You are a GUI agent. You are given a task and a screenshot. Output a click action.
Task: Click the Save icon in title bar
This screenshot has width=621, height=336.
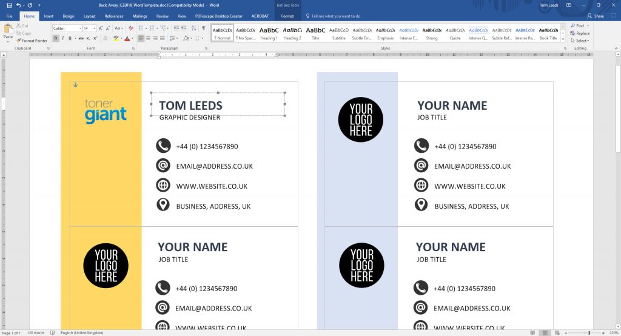tap(9, 5)
